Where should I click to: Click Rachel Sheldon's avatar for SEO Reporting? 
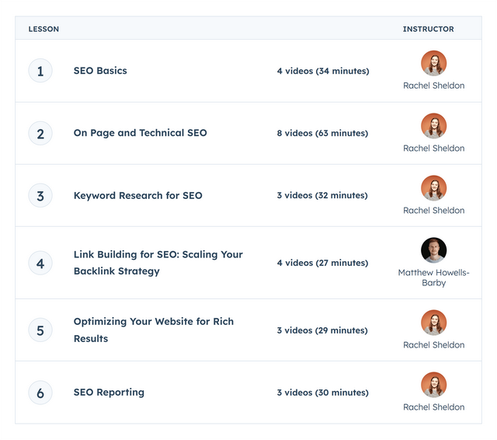coord(433,385)
